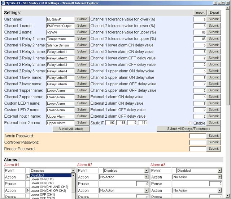Pick Lower OFF (CH1) from list
231x199 pixels.
pos(51,194)
